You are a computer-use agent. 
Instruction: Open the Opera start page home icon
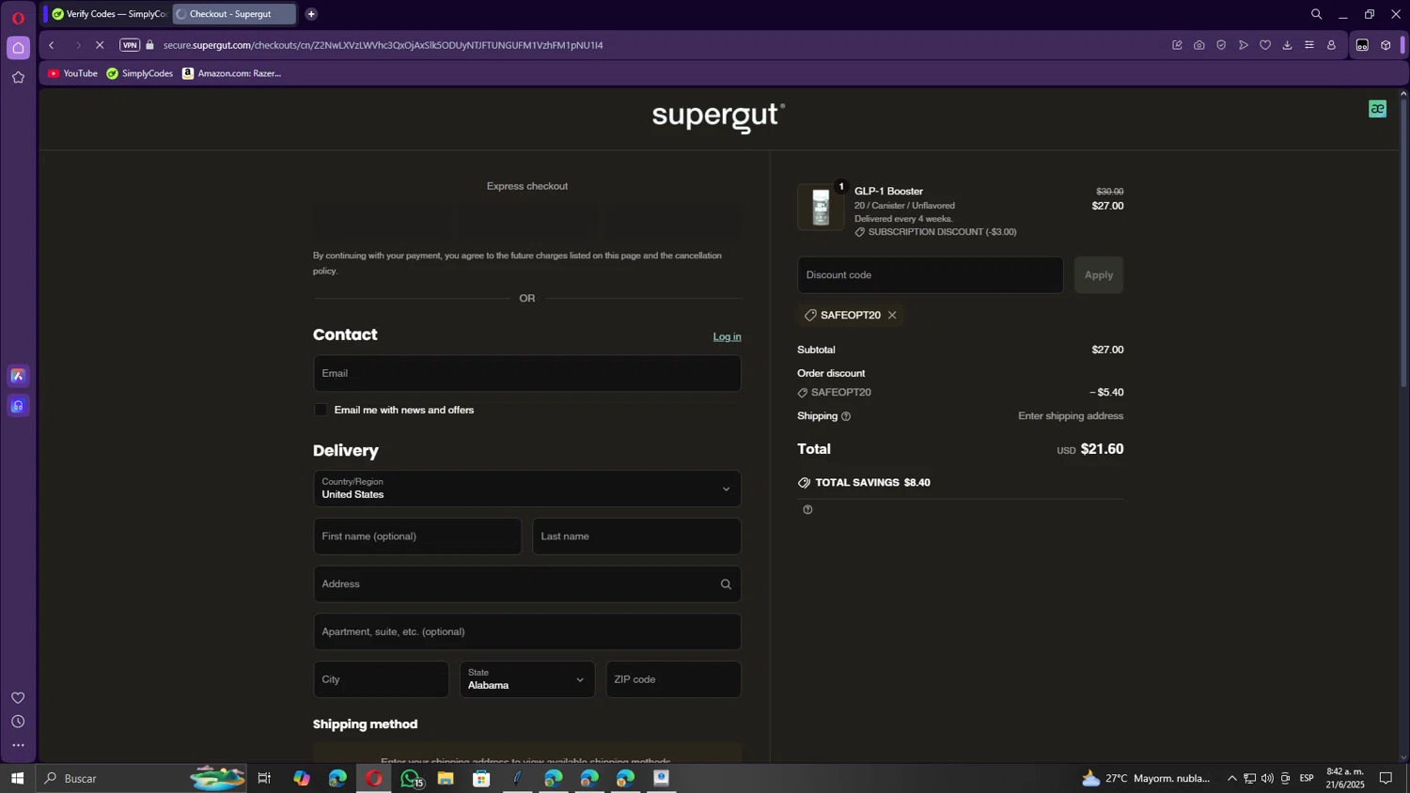[x=18, y=48]
